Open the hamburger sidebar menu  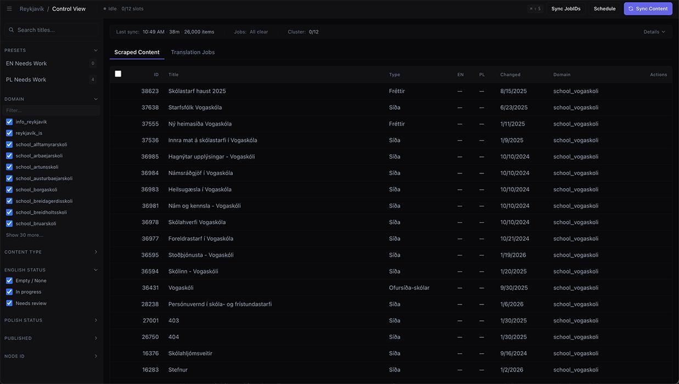click(9, 9)
